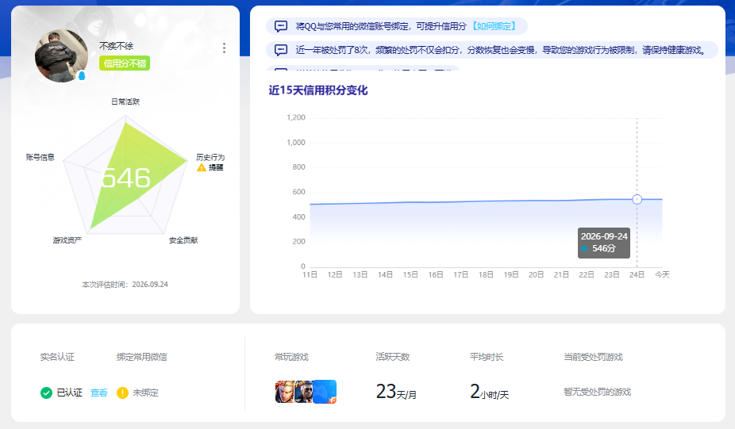
Task: Click the yellow warning triangle next to 提醒
Action: [202, 167]
